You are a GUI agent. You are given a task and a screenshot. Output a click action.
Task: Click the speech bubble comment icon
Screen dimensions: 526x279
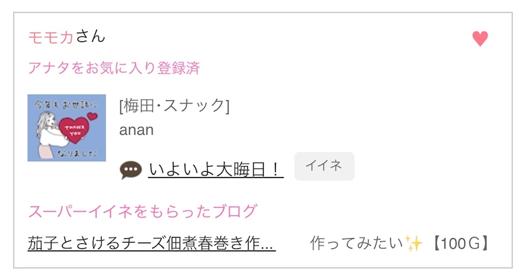(x=131, y=169)
